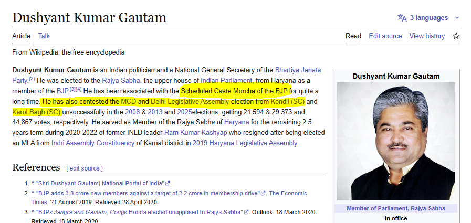This screenshot has width=471, height=223.
Task: Open 'Shri Dushyant Gautam| National Portal of India' reference
Action: tap(100, 183)
